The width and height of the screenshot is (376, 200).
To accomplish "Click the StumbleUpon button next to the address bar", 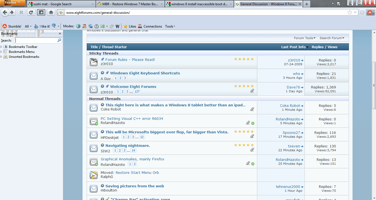I will pyautogui.click(x=370, y=12).
